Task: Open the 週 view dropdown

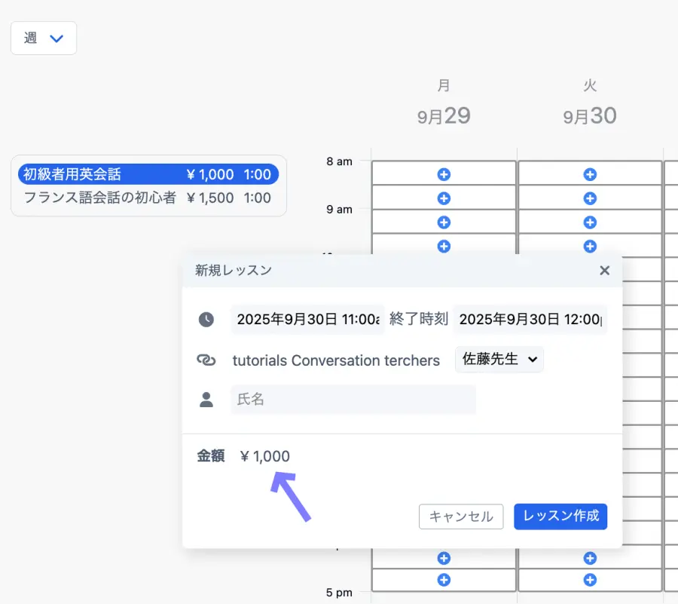Action: 44,38
